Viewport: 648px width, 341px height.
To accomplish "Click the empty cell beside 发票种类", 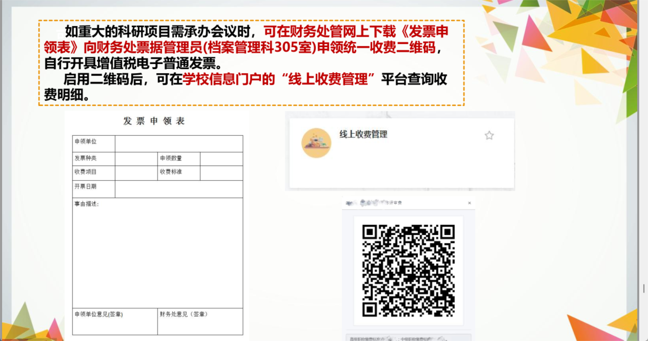I will pyautogui.click(x=136, y=159).
